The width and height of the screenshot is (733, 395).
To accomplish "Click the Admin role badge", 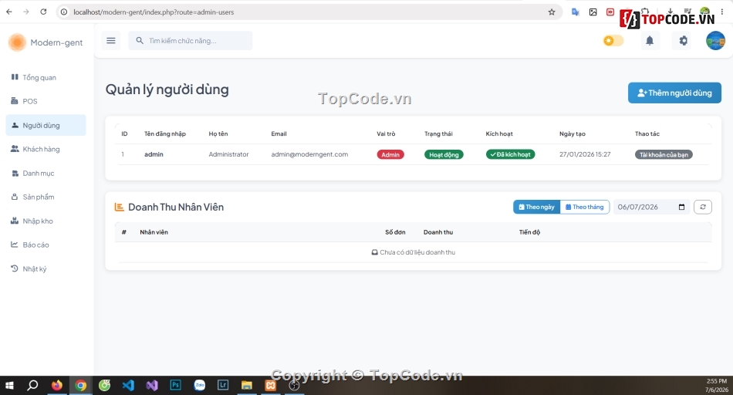I will click(x=390, y=155).
